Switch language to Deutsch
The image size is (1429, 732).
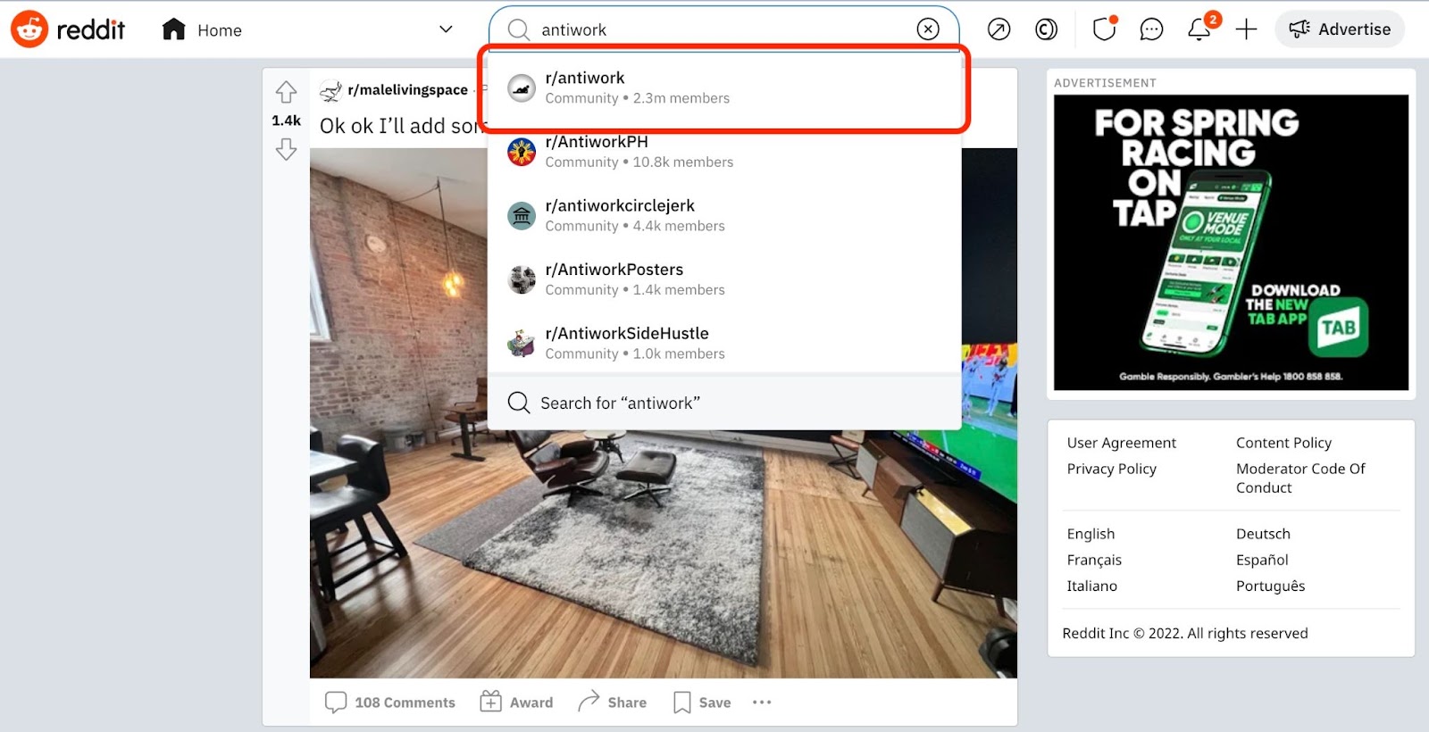coord(1263,534)
